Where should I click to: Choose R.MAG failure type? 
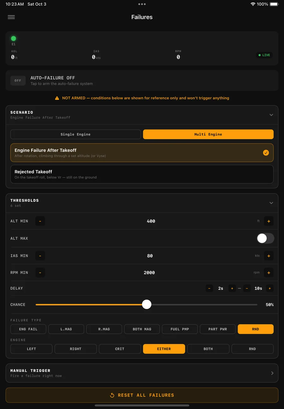point(104,329)
